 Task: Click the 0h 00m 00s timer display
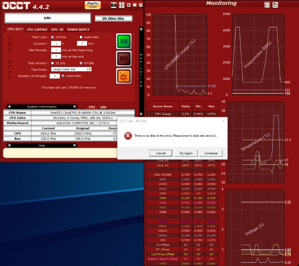[x=113, y=18]
